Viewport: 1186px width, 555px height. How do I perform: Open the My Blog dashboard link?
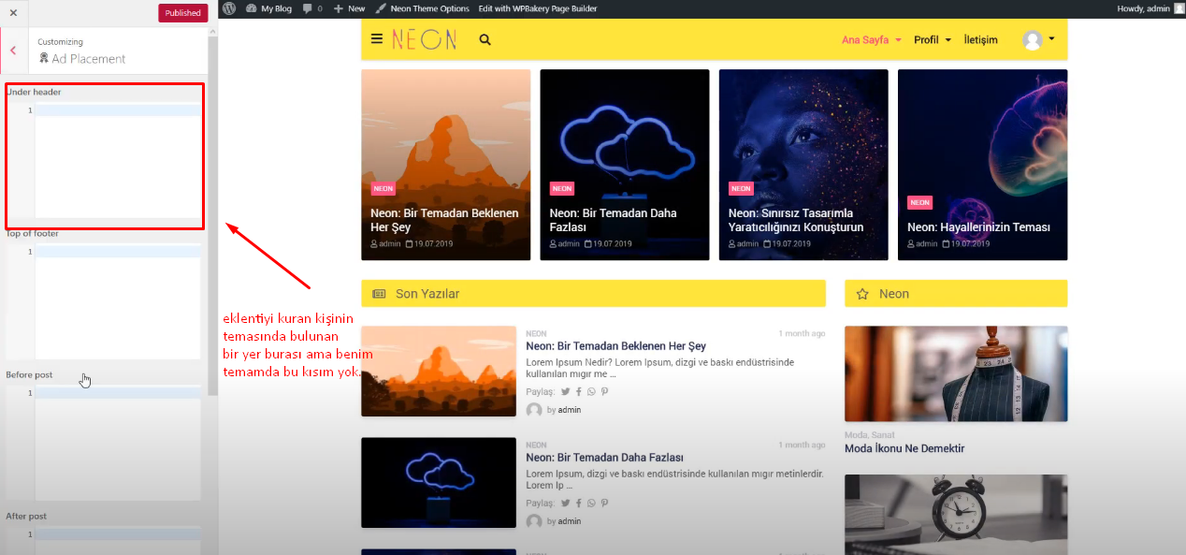[269, 8]
